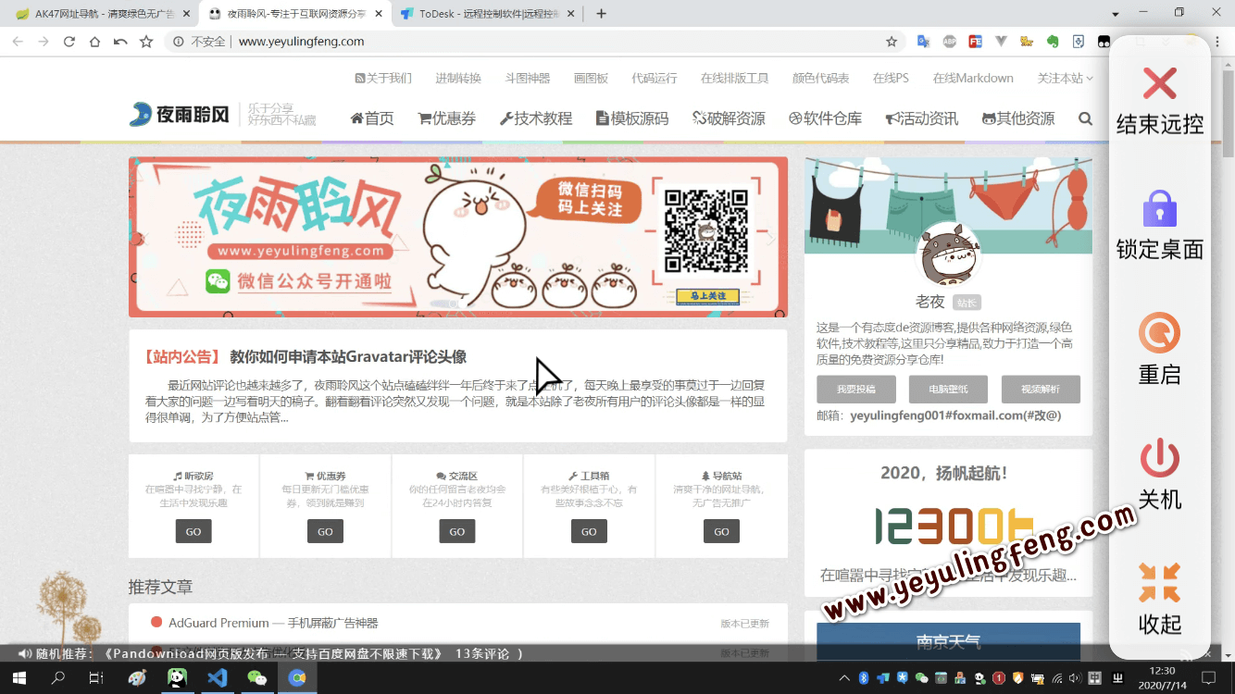1235x694 pixels.
Task: Lock the desktop via the padlock icon
Action: point(1159,208)
